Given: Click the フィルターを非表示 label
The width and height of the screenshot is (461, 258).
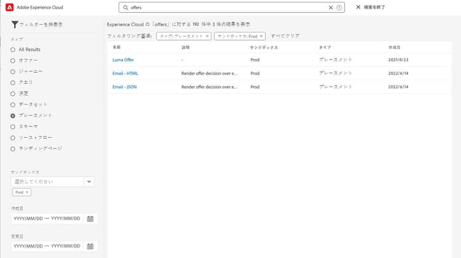Looking at the screenshot, I should pos(41,25).
